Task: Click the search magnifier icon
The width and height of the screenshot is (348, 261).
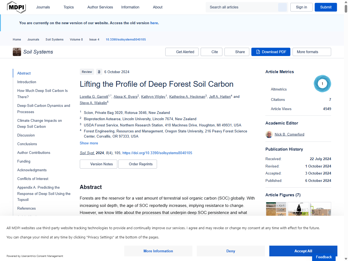Action: [282, 7]
